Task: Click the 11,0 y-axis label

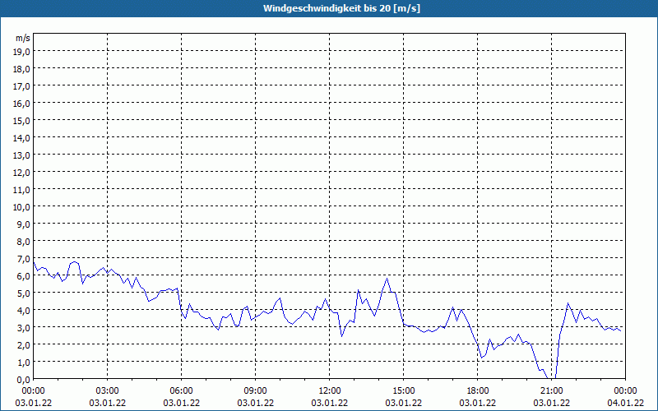Action: click(21, 190)
